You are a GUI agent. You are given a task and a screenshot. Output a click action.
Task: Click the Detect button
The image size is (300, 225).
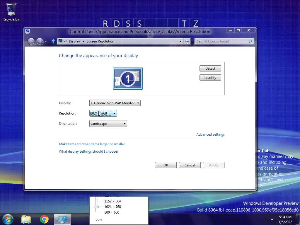pyautogui.click(x=210, y=69)
